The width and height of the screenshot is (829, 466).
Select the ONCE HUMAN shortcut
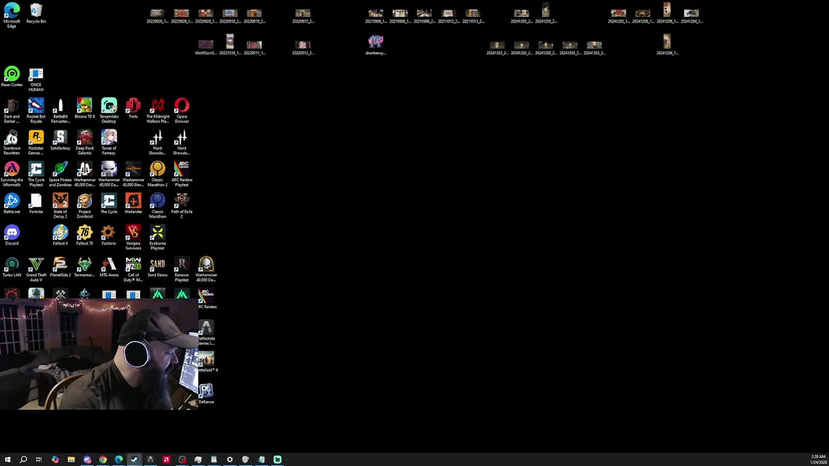pos(36,80)
